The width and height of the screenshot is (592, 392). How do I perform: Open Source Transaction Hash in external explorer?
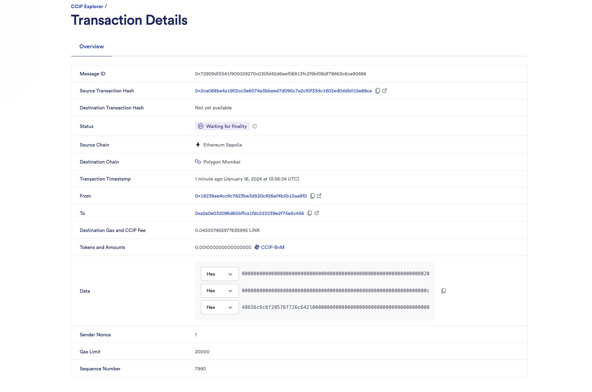[384, 91]
